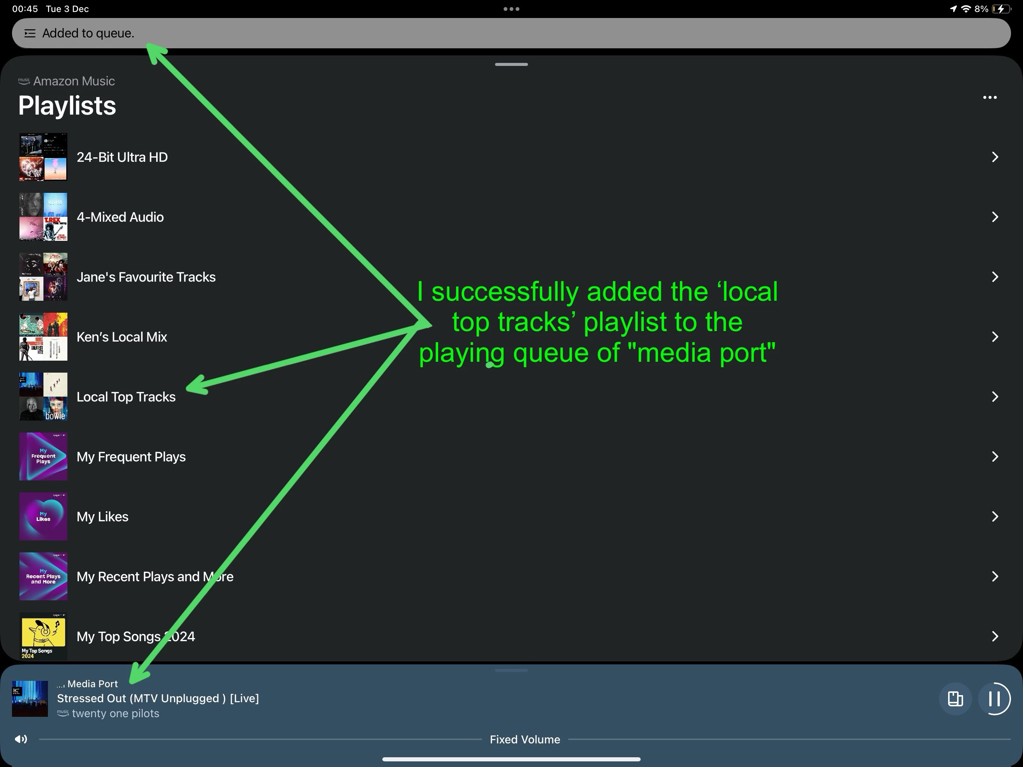Open Jane's Favourite Tracks playlist
Image resolution: width=1023 pixels, height=767 pixels.
(x=146, y=277)
